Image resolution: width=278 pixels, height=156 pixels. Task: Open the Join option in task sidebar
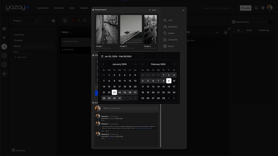tap(168, 20)
